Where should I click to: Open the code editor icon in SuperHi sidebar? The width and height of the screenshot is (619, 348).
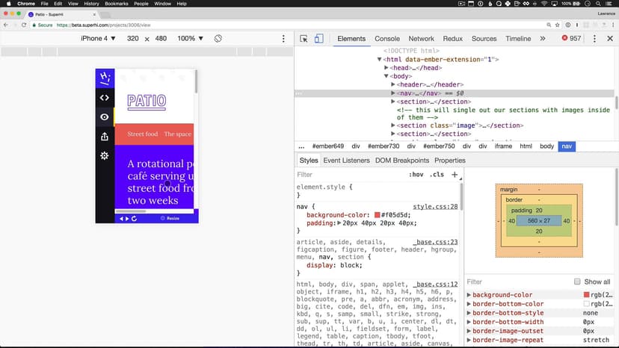click(105, 97)
